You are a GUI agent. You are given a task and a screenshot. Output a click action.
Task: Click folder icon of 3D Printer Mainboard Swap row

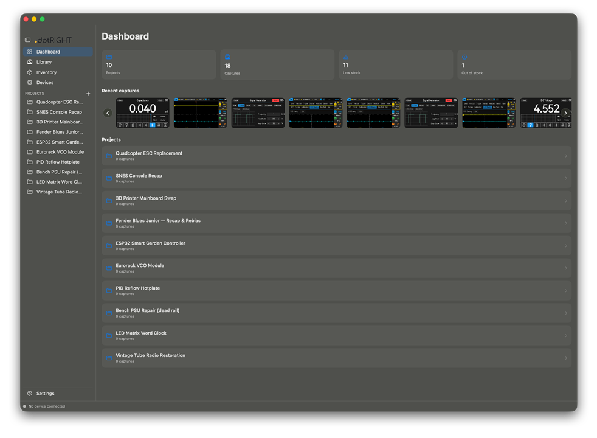pyautogui.click(x=109, y=201)
